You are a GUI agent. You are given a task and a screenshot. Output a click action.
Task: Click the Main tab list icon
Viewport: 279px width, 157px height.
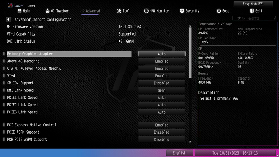(x=20, y=11)
